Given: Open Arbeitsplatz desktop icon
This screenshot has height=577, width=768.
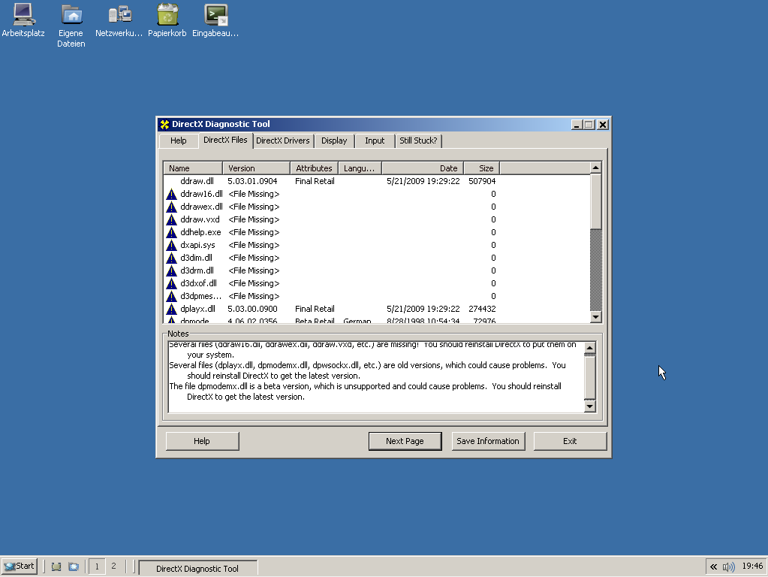Looking at the screenshot, I should [x=23, y=15].
